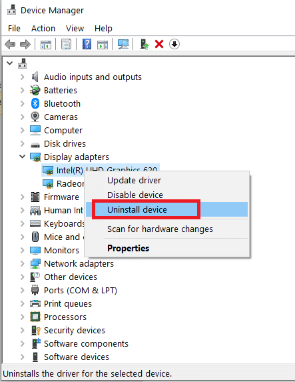Click the Computer monitor icon
This screenshot has width=295, height=382.
[x=35, y=131]
